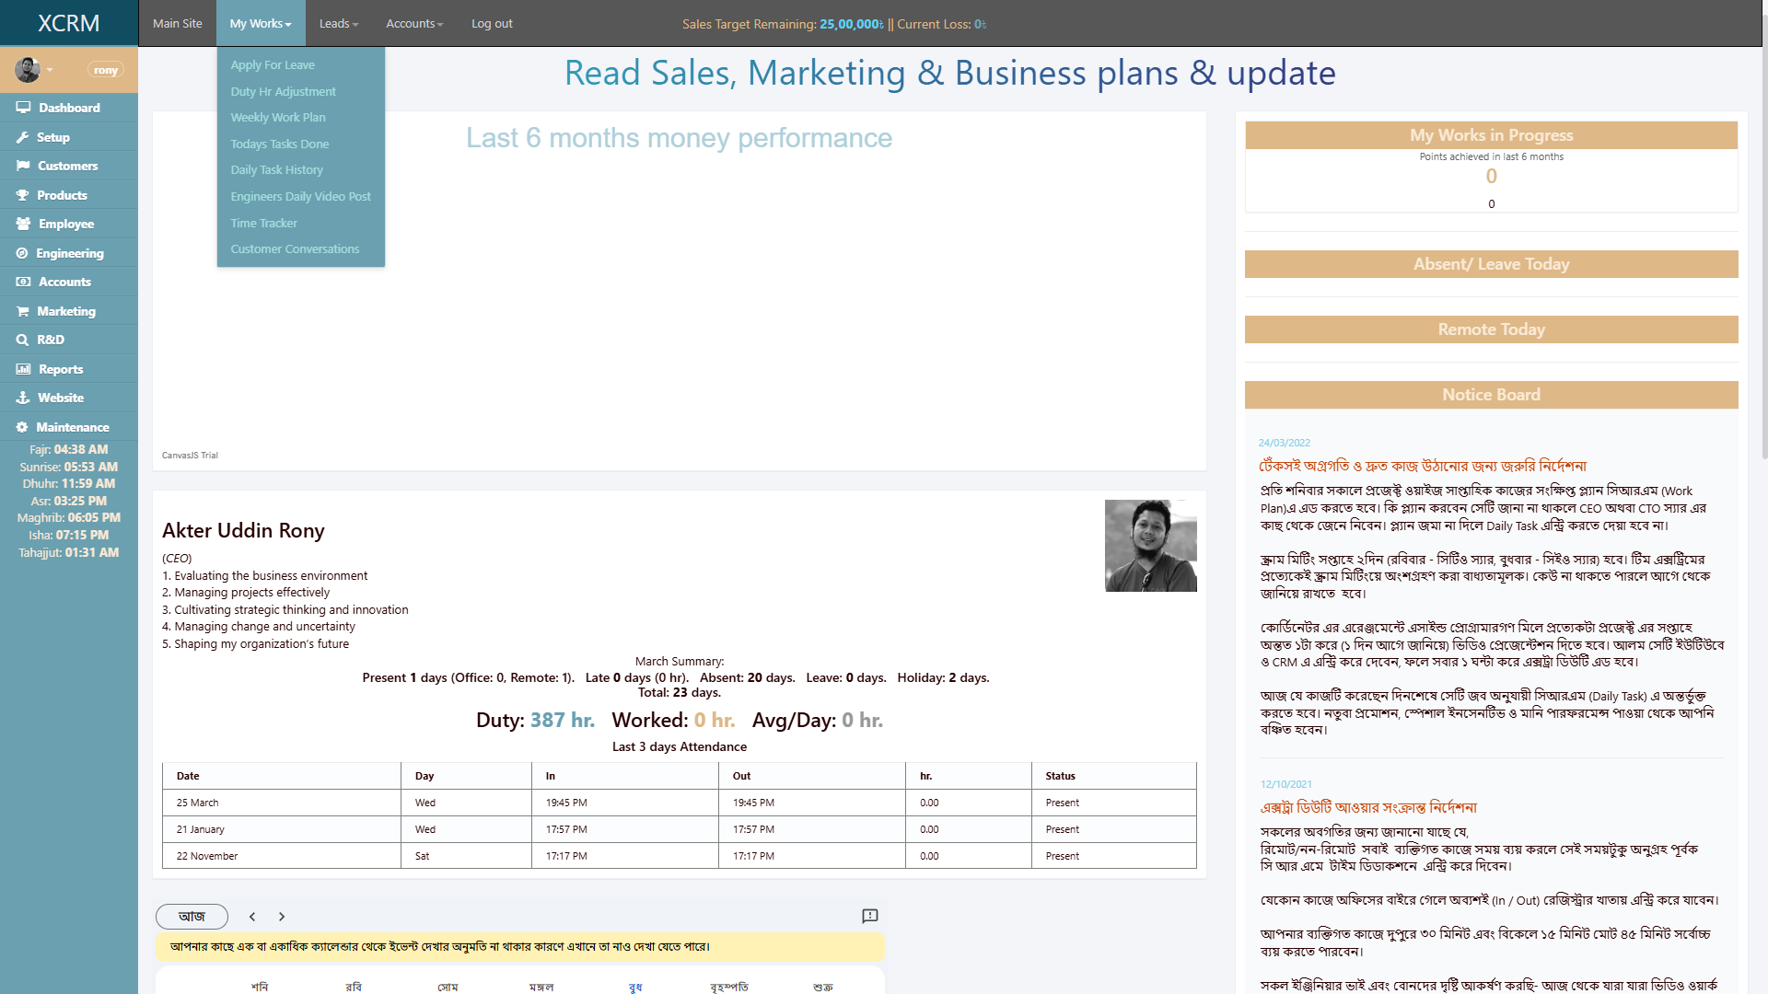Click the calendar next arrow
1768x994 pixels.
point(282,917)
